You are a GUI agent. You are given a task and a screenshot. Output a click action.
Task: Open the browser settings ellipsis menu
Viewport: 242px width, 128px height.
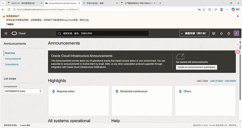(227, 9)
